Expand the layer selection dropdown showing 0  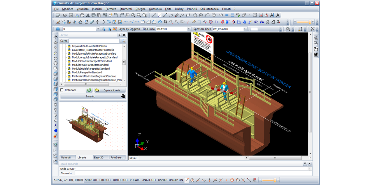click(x=98, y=29)
